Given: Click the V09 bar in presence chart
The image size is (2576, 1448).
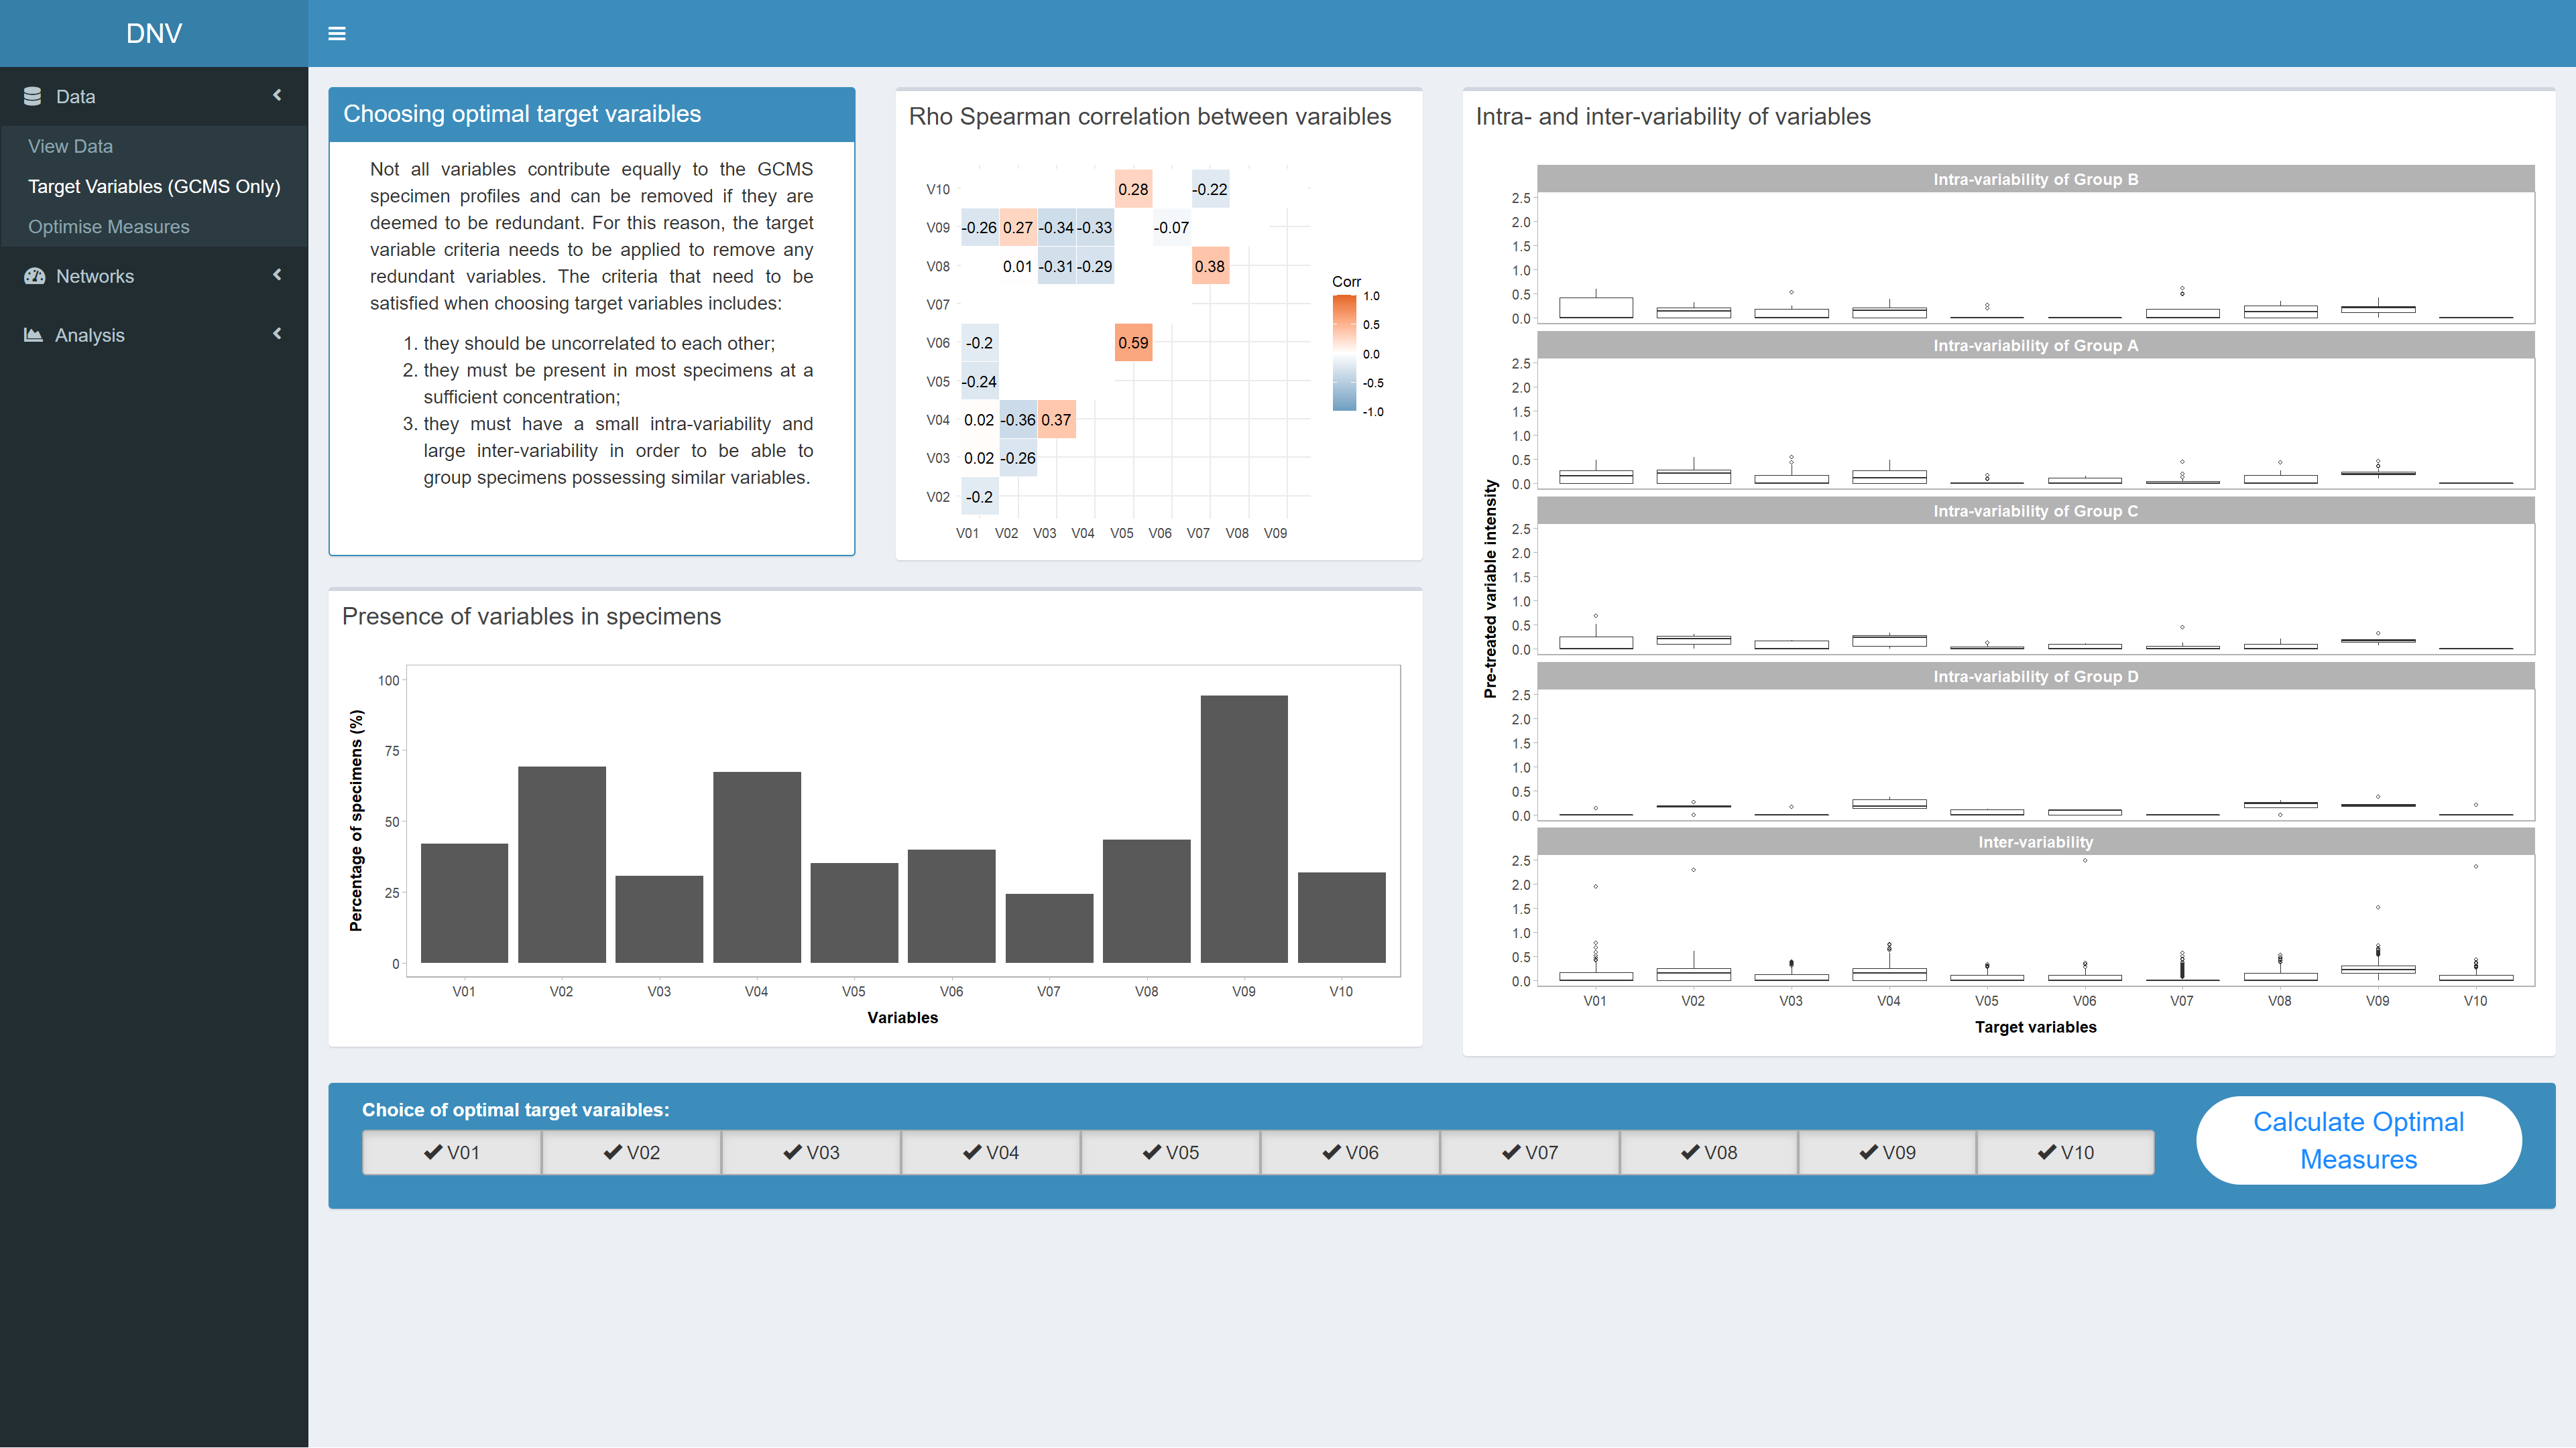Looking at the screenshot, I should pyautogui.click(x=1243, y=828).
